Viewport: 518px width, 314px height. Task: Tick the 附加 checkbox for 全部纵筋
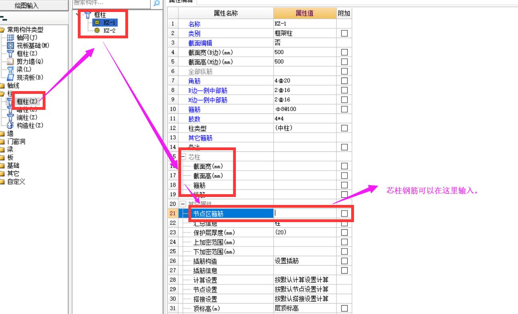click(344, 71)
